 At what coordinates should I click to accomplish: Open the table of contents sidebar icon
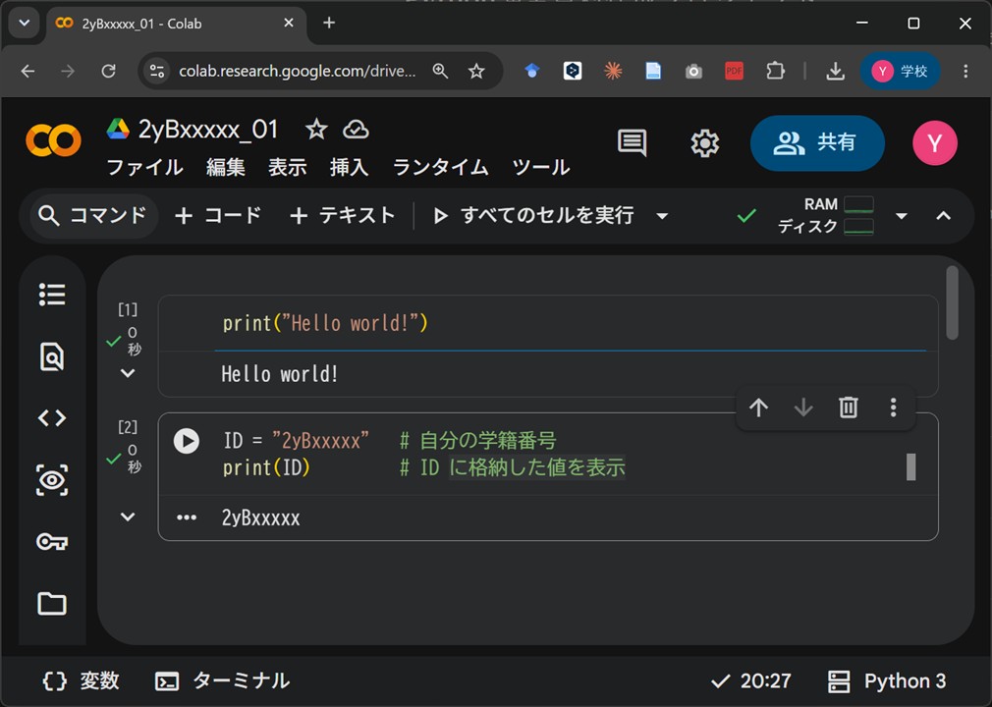pyautogui.click(x=52, y=294)
